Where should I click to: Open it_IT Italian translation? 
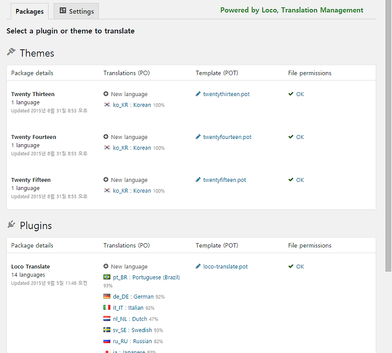[128, 308]
